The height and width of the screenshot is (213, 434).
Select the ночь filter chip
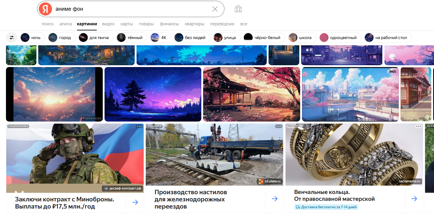(x=33, y=38)
